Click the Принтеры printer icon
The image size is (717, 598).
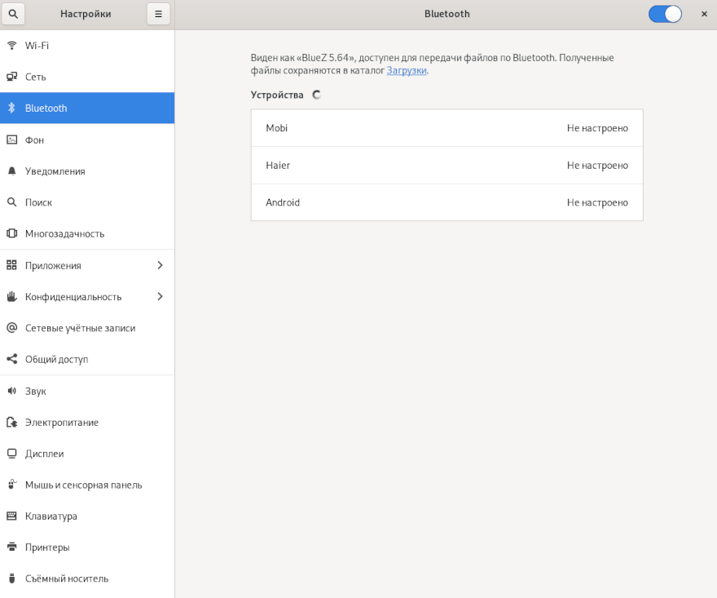point(11,547)
